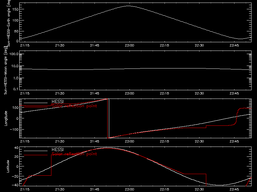This screenshot has height=192, width=257.
Task: Select the red Solar reflection point legend in the Longitude plot
Action: [74, 106]
